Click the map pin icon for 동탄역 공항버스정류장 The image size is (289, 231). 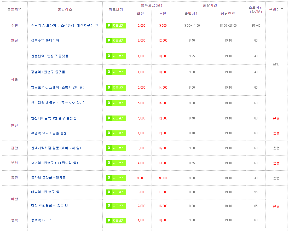[x=109, y=178]
